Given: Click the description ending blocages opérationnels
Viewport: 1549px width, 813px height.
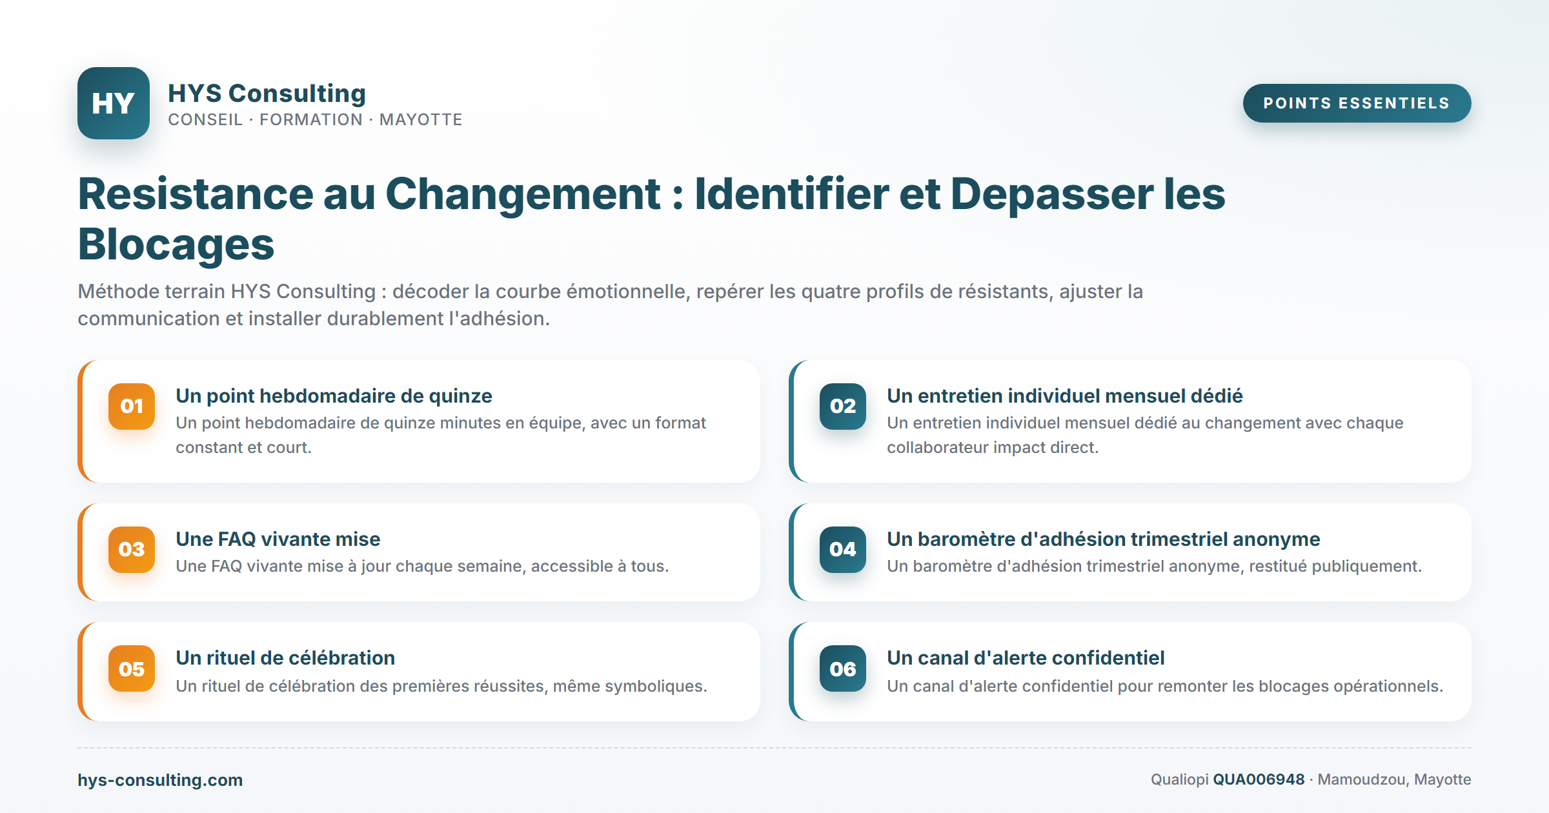Looking at the screenshot, I should click(1165, 686).
